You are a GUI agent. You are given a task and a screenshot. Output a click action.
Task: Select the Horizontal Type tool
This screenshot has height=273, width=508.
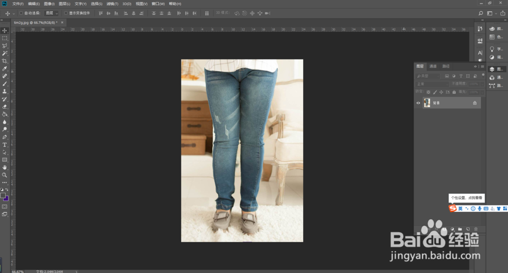tap(5, 145)
